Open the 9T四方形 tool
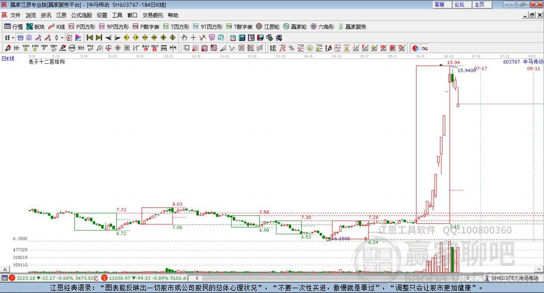Screen dimensions: 544x293 pos(208,27)
